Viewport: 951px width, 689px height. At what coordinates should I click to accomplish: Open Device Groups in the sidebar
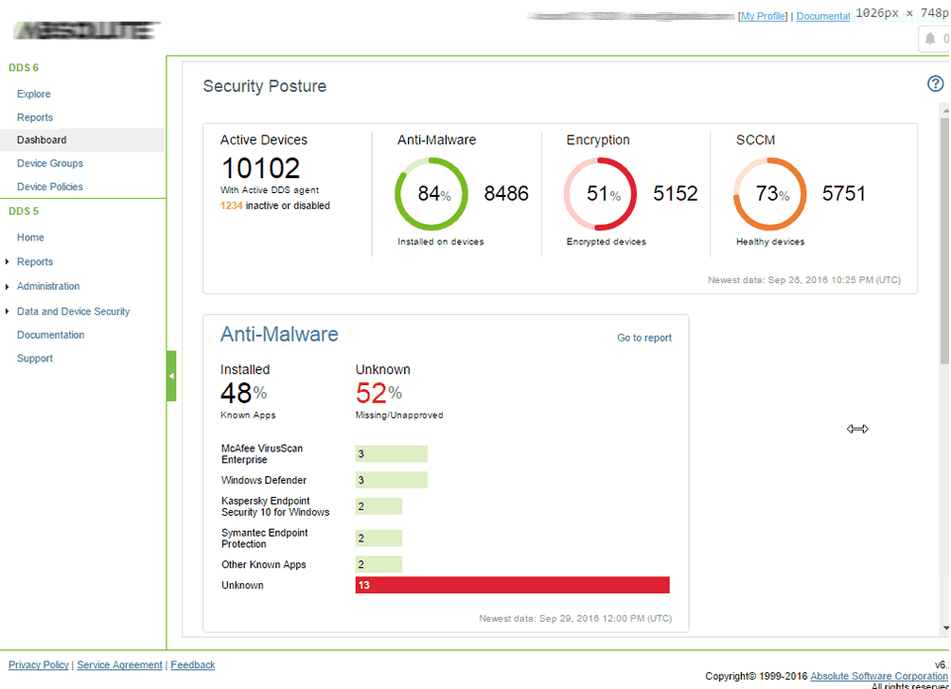click(48, 163)
